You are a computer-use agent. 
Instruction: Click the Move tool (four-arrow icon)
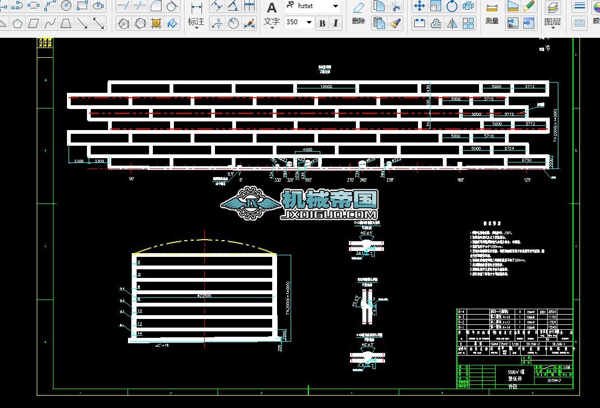(x=419, y=6)
